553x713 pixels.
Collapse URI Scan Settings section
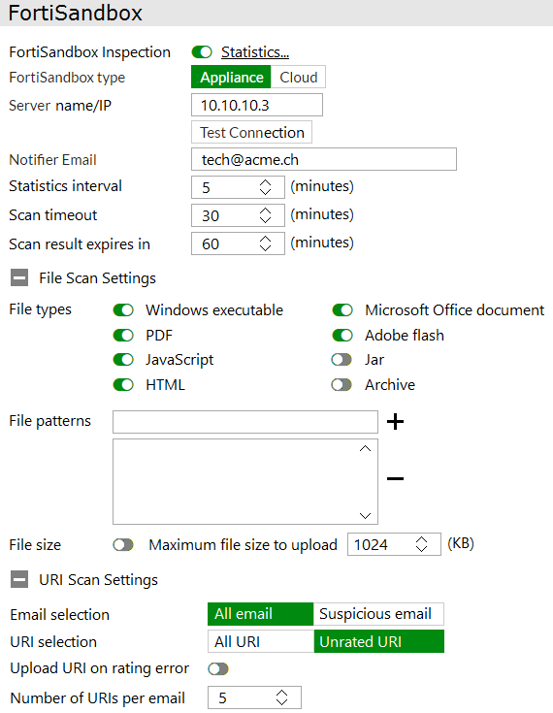(x=19, y=580)
